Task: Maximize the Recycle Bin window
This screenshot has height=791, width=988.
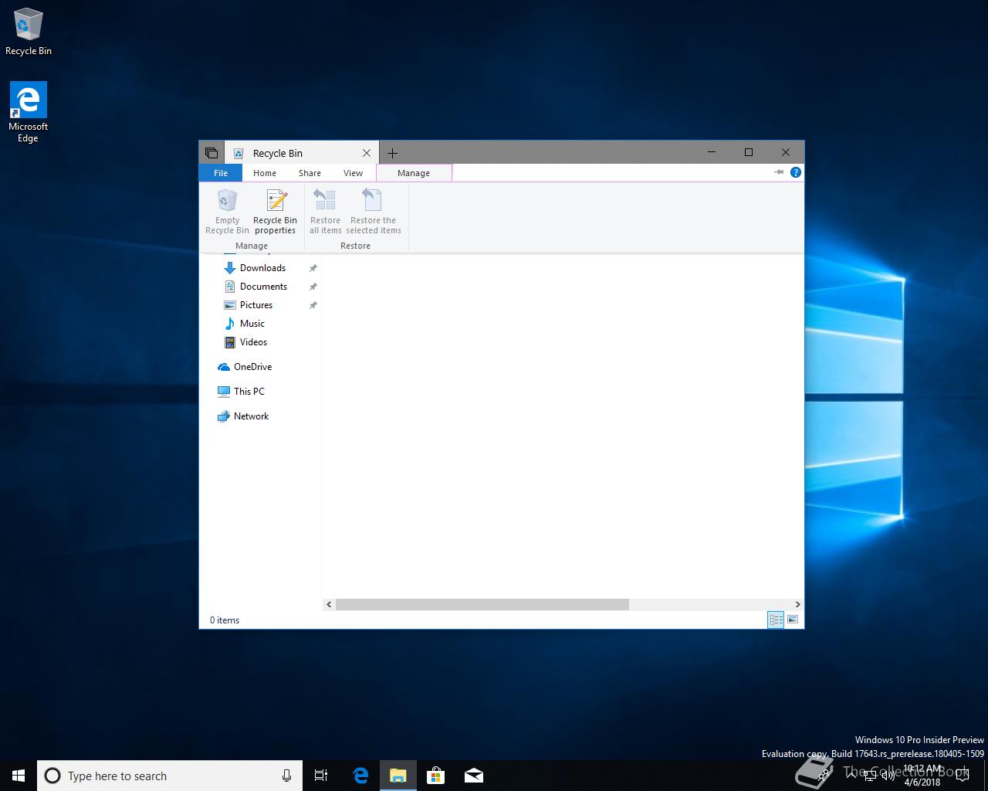Action: click(749, 152)
